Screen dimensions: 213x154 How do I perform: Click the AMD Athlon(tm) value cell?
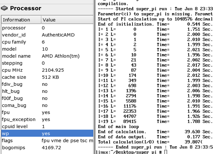60,56
